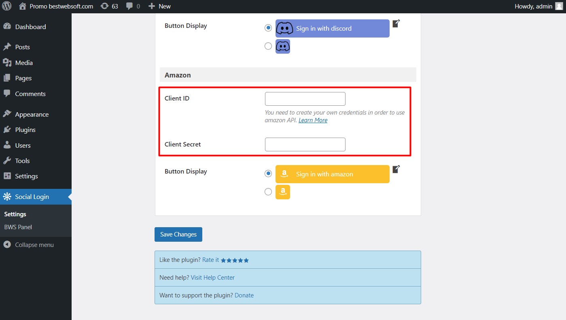
Task: Click the Donate link
Action: point(244,295)
